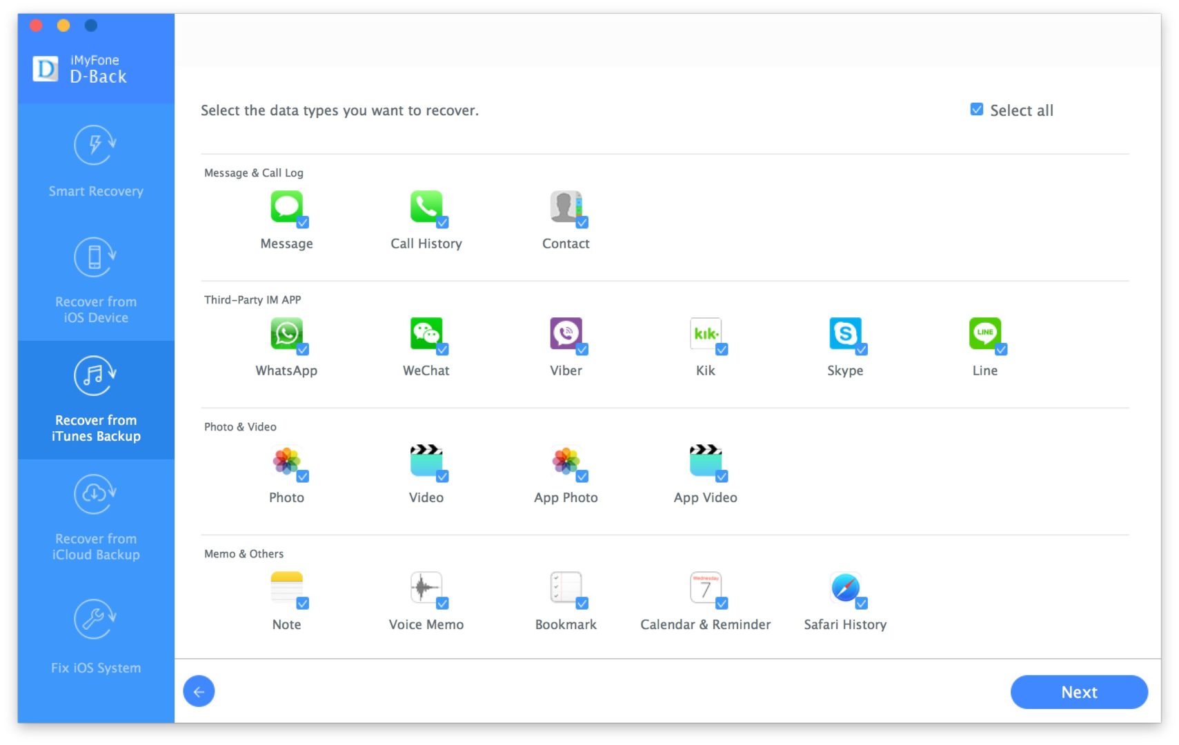This screenshot has height=745, width=1179.
Task: Click the Memo & Others heading
Action: (x=244, y=554)
